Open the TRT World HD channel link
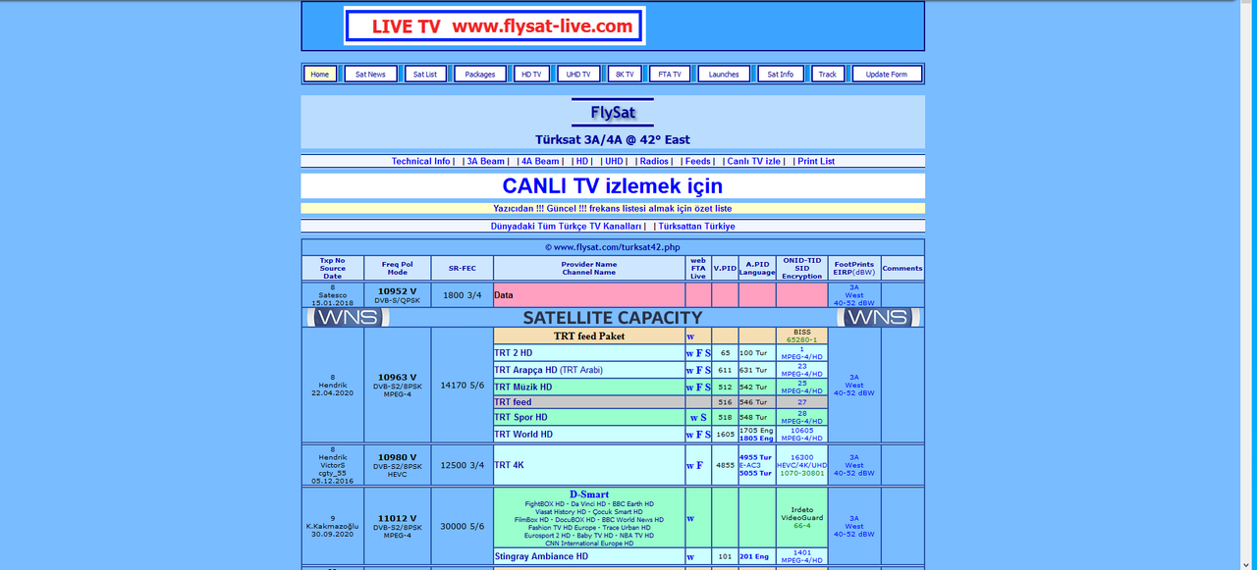 click(x=523, y=434)
